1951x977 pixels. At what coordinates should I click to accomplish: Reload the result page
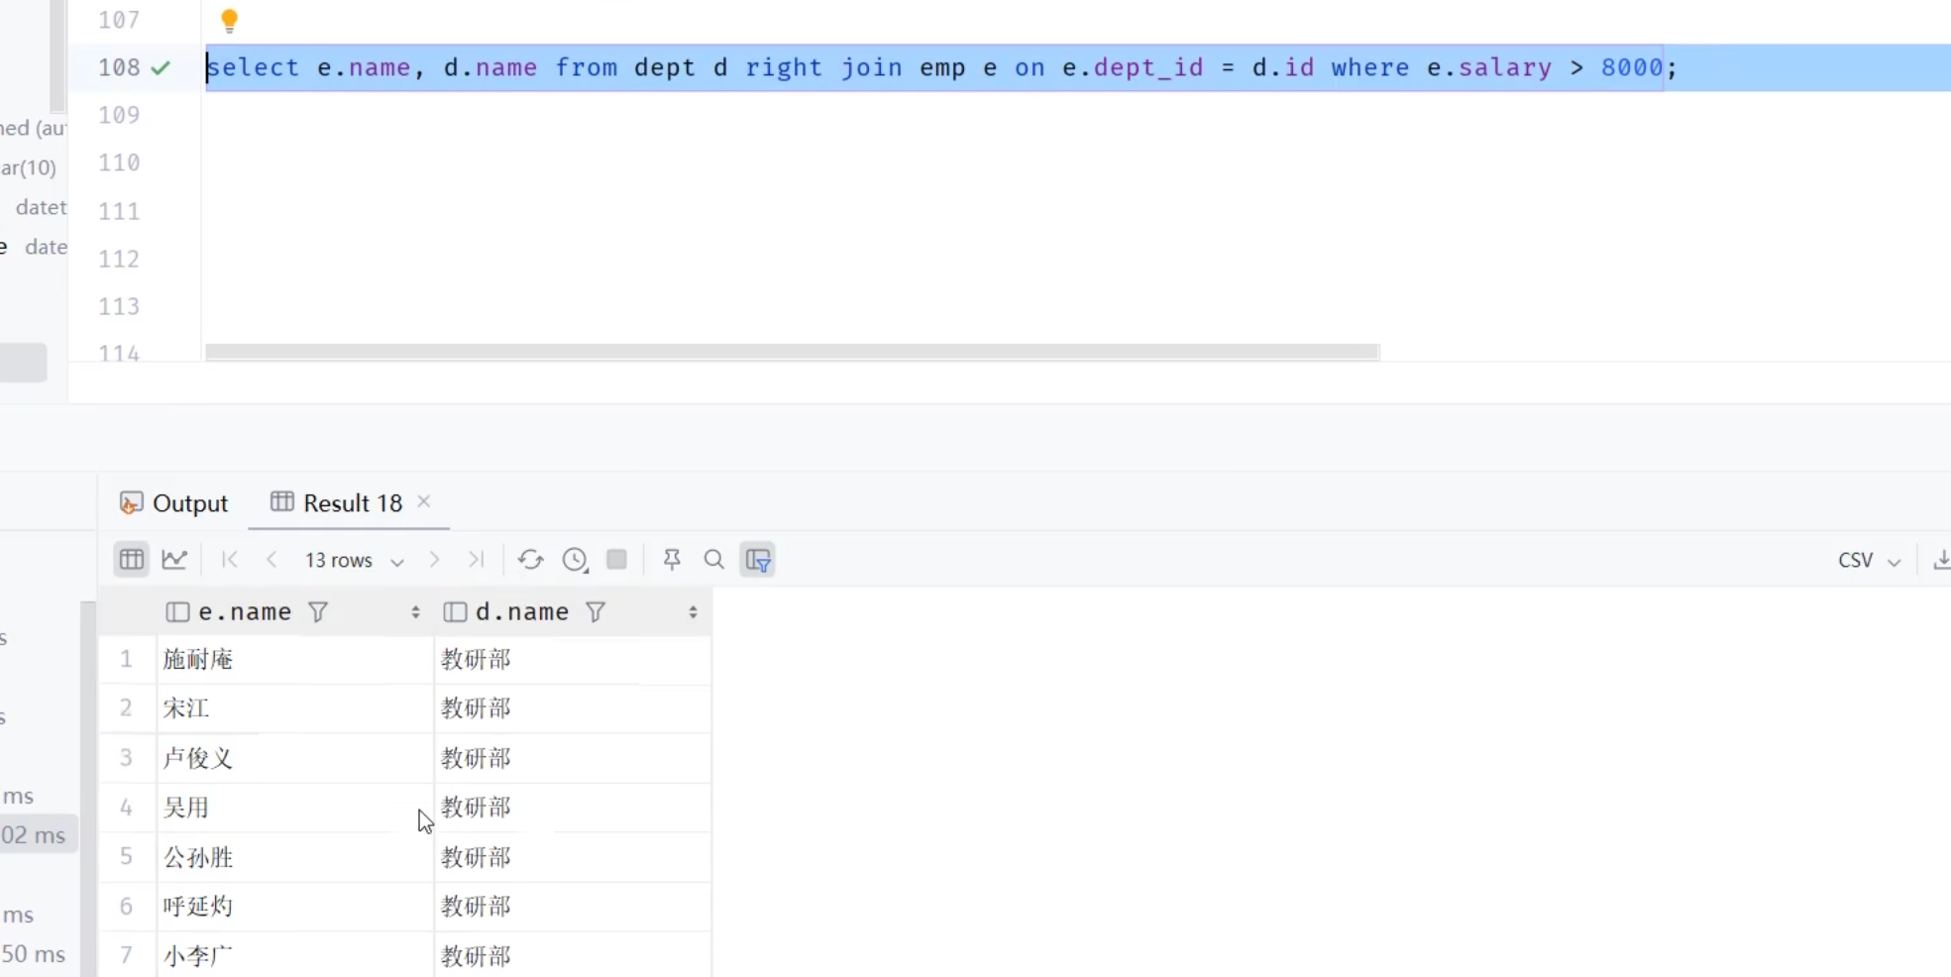tap(530, 560)
